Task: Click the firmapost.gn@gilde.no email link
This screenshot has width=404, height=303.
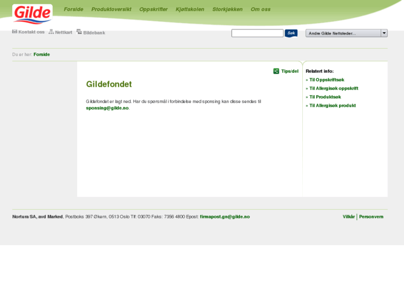Action: point(225,217)
